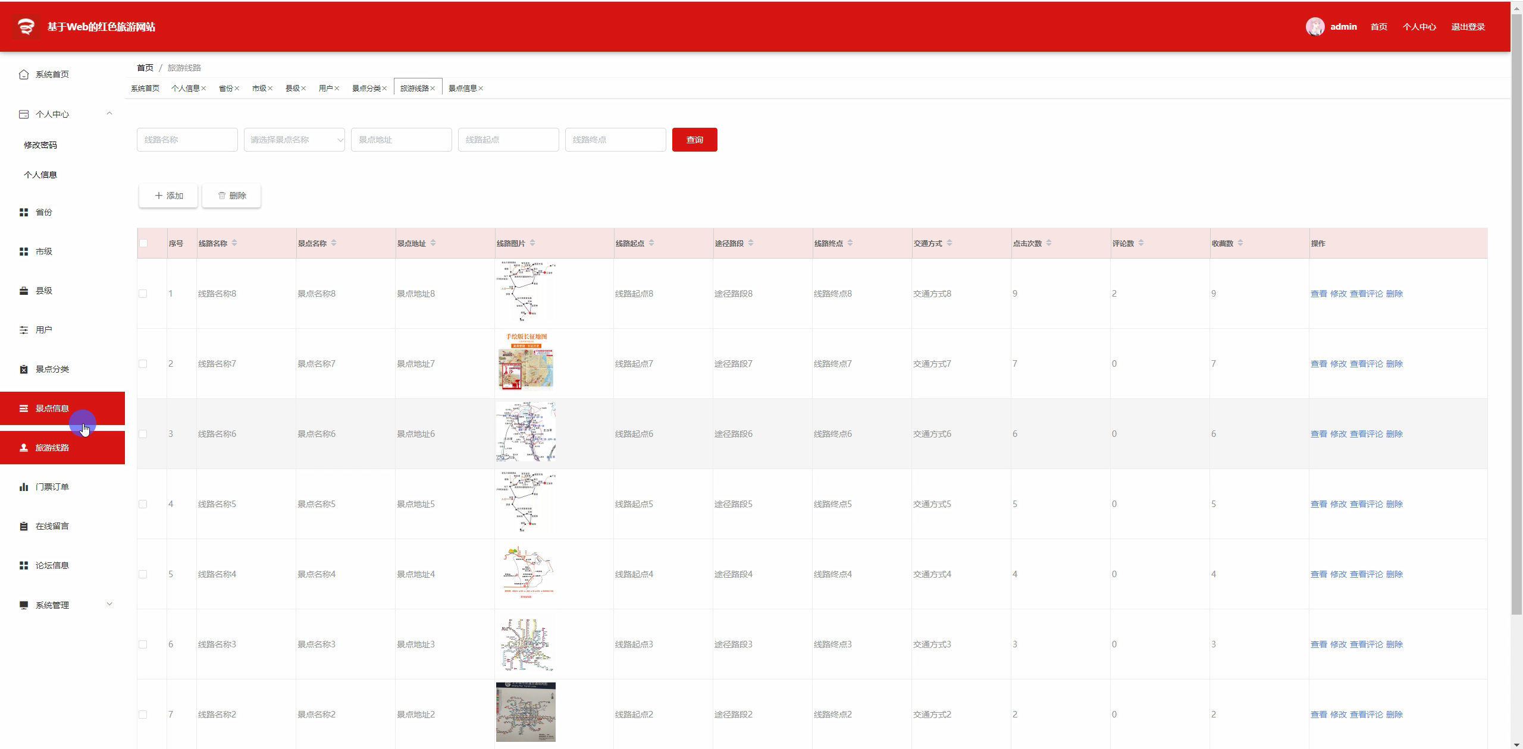The image size is (1523, 749).
Task: Click 查看评论 link for 线路名称7
Action: [1366, 364]
